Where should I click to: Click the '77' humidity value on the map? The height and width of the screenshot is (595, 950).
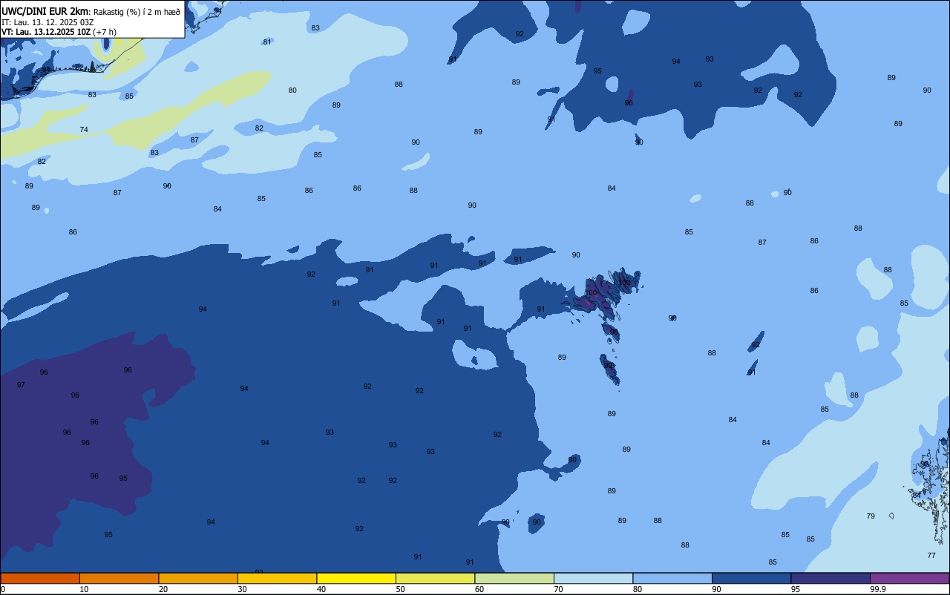pyautogui.click(x=931, y=556)
